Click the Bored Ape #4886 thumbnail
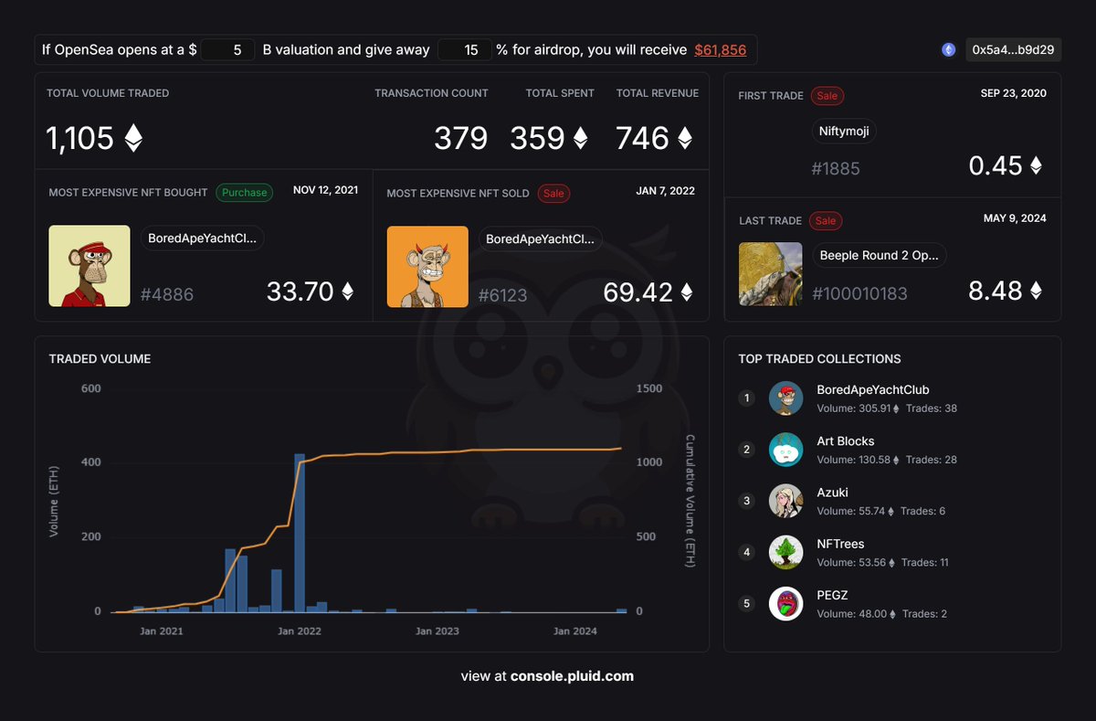The image size is (1096, 721). click(89, 266)
